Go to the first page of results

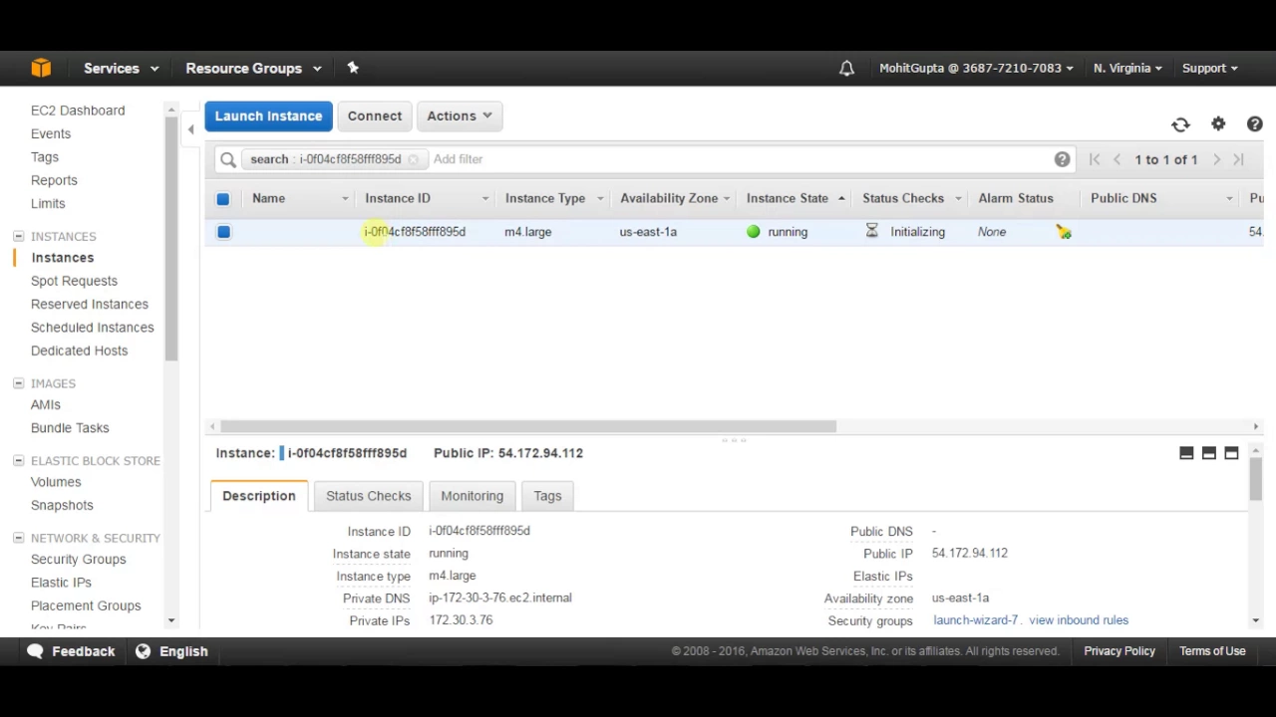[1095, 159]
